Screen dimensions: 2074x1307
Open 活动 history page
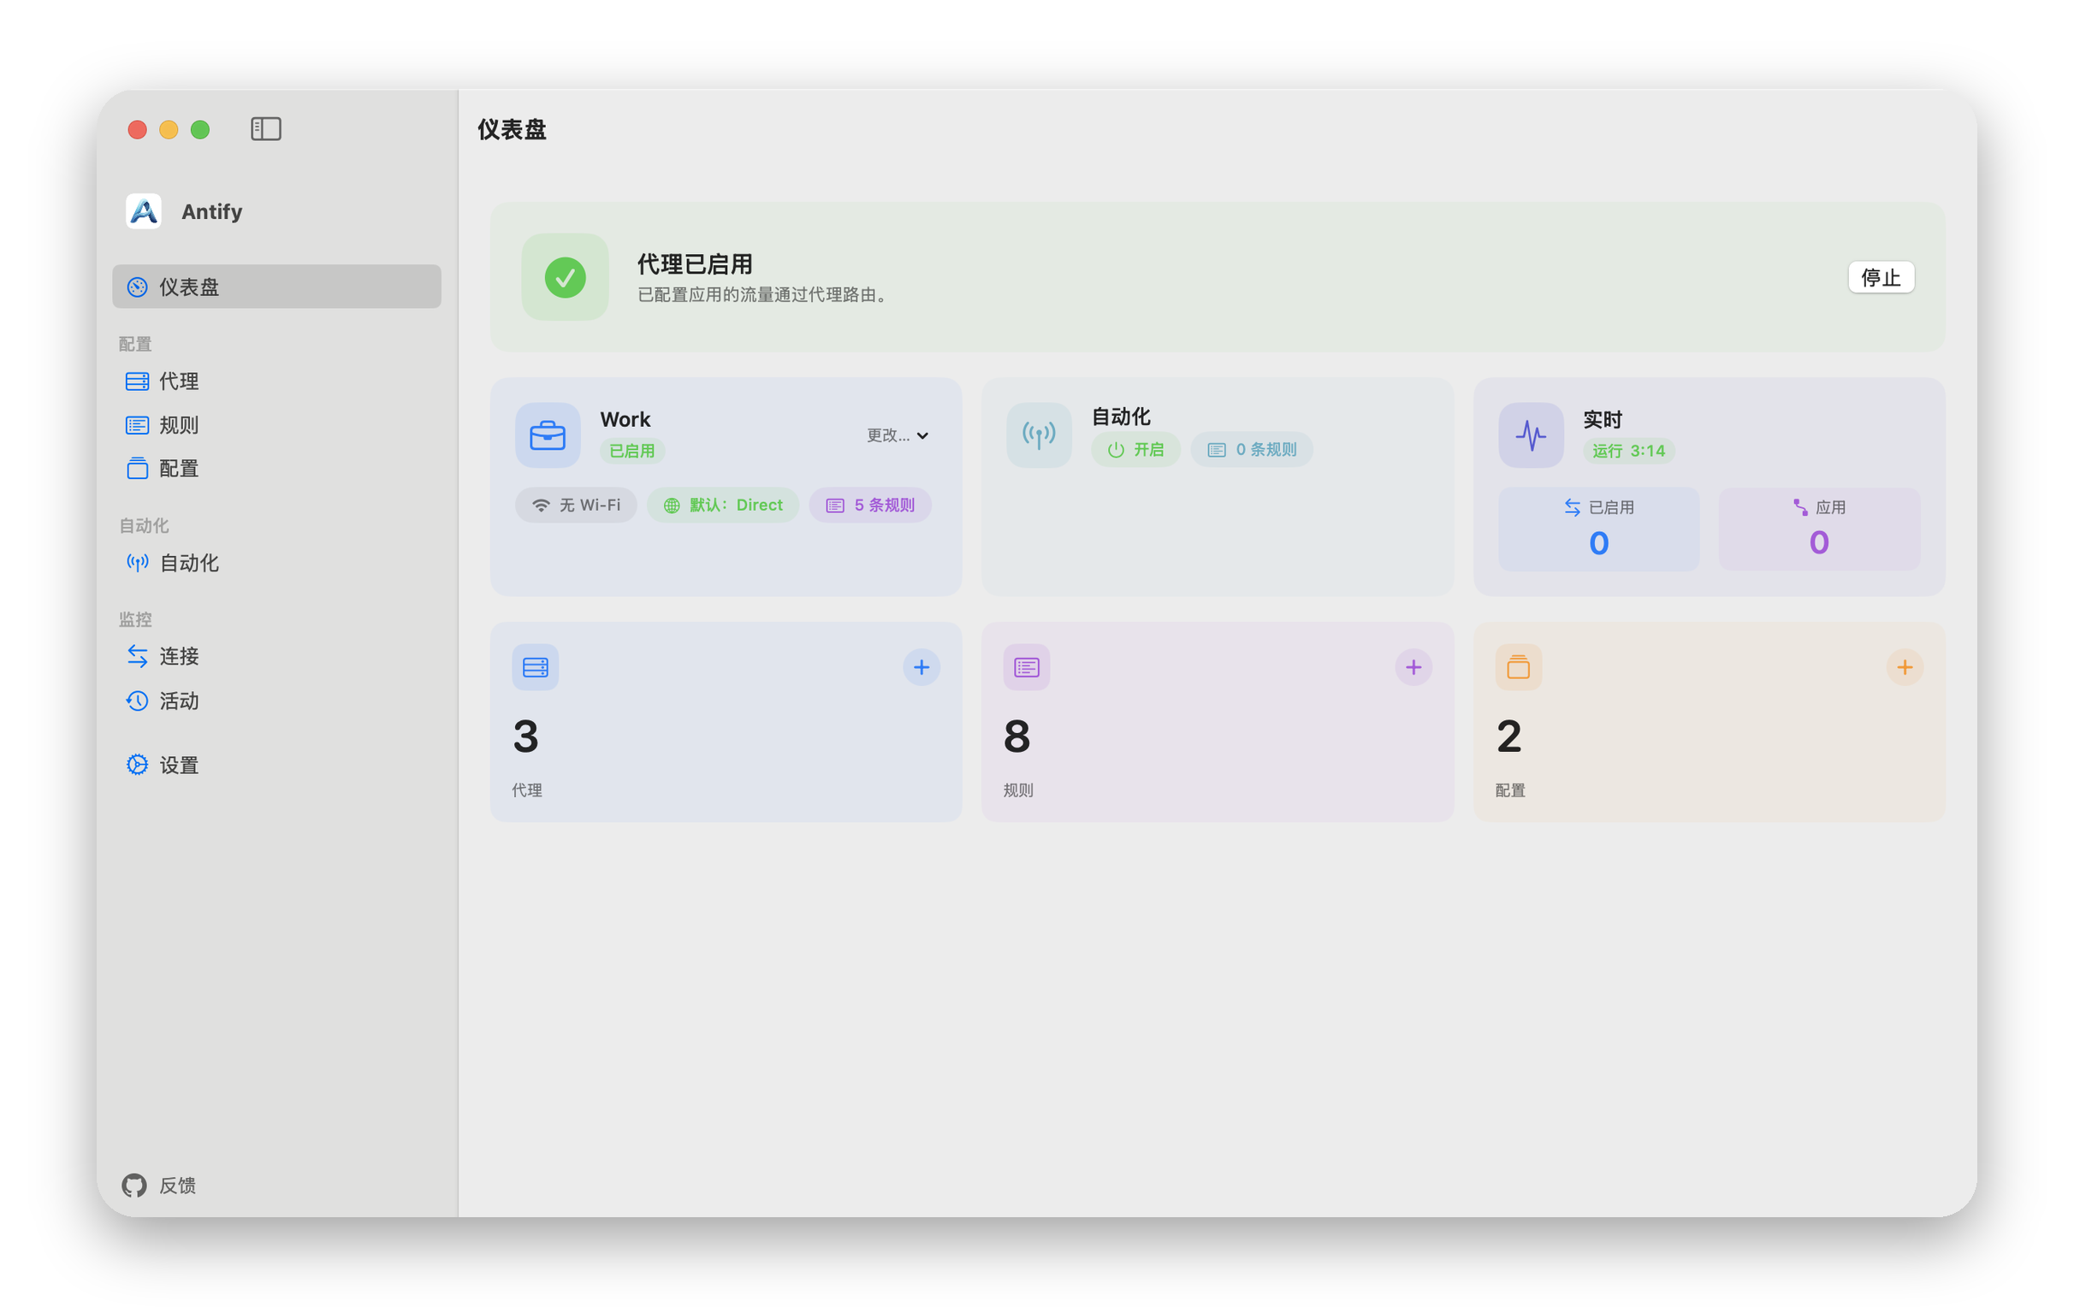276,701
